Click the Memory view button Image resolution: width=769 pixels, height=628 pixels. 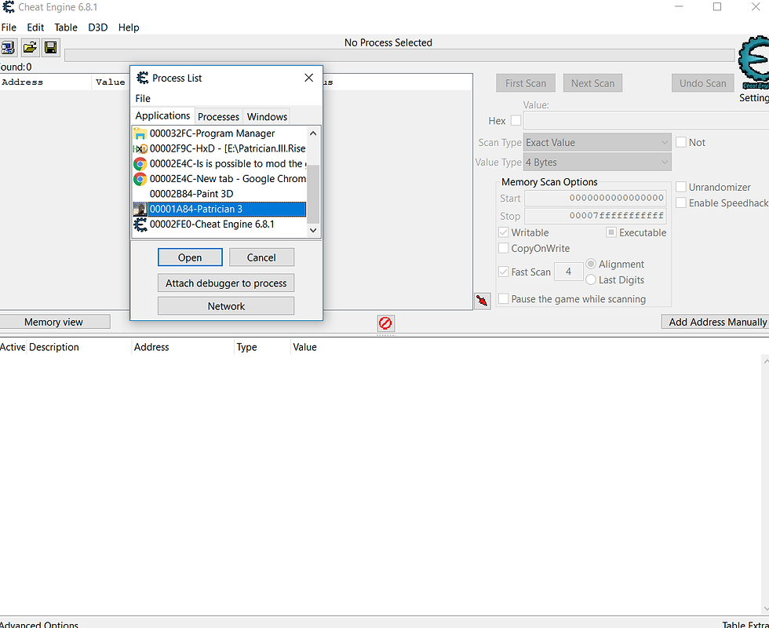pyautogui.click(x=54, y=322)
